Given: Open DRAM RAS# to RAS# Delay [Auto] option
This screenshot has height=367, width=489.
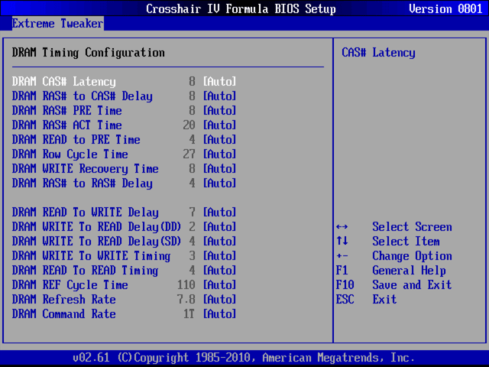Looking at the screenshot, I should click(219, 183).
